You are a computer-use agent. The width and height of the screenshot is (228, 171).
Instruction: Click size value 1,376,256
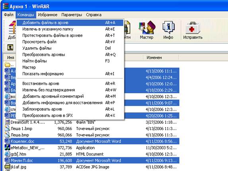(63, 122)
